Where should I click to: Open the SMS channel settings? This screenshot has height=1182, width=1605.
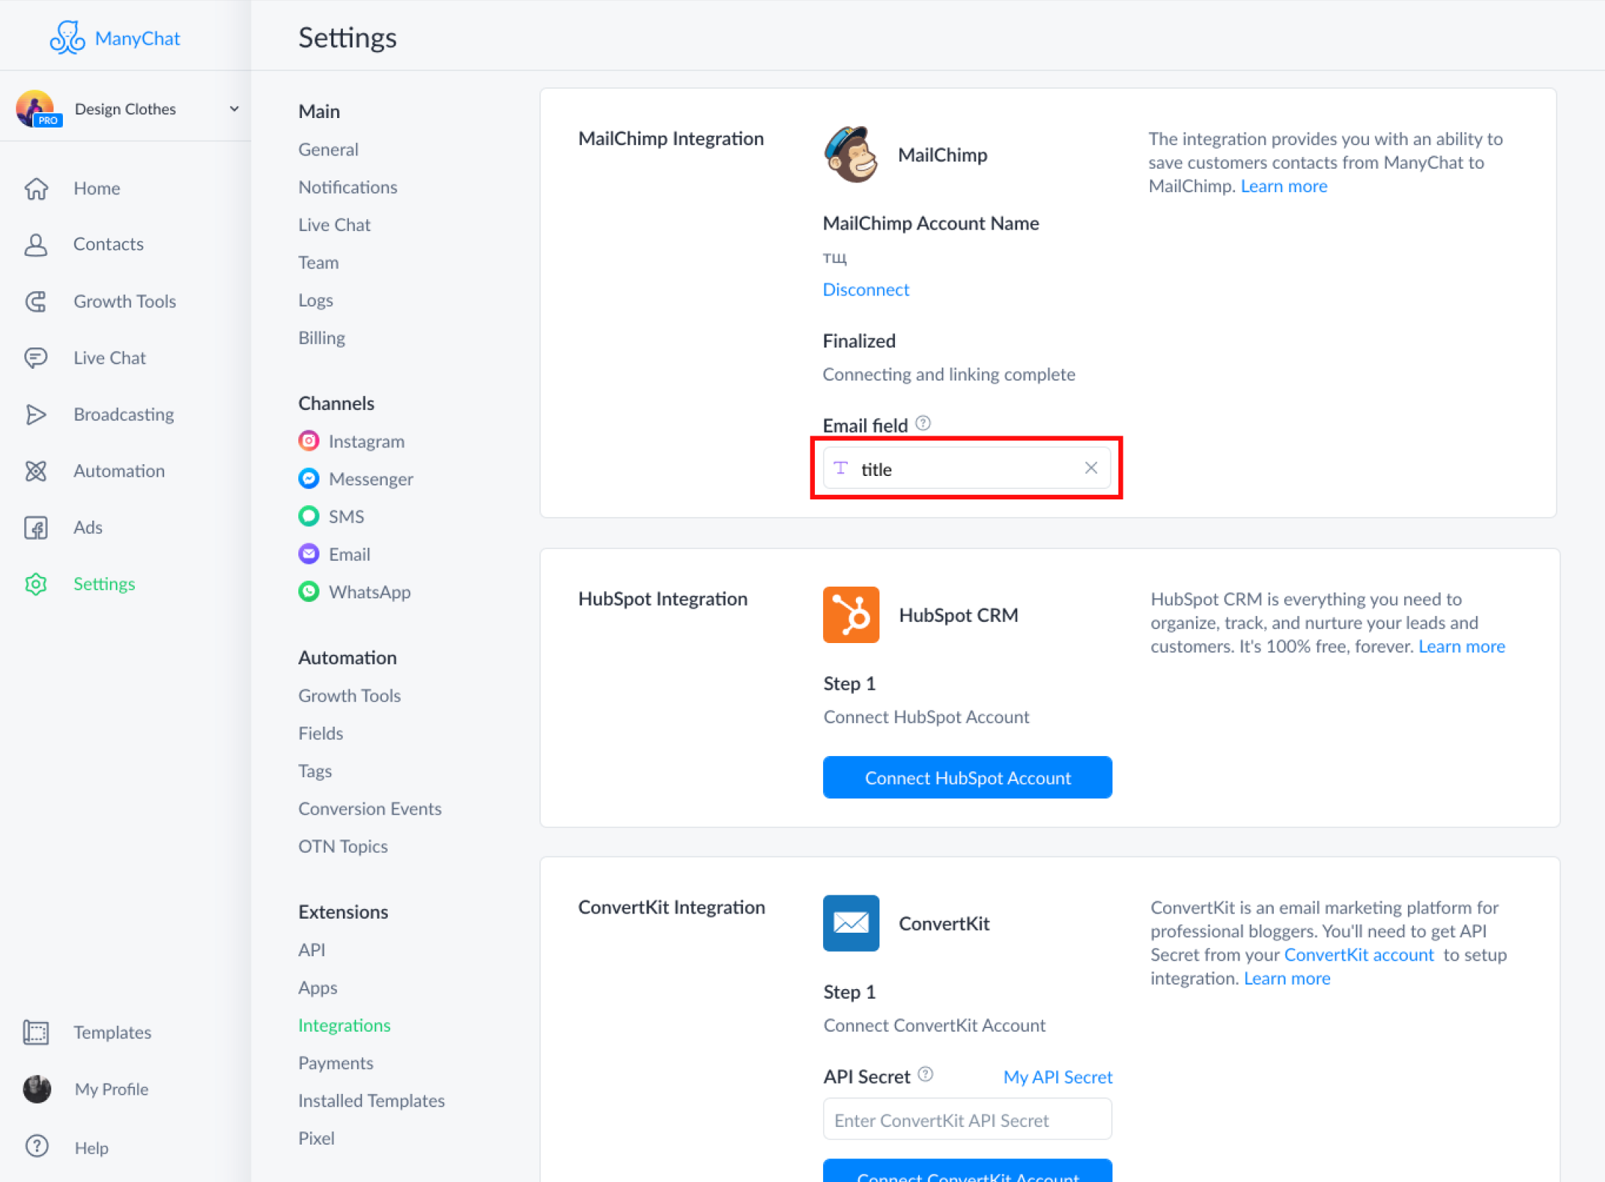[309, 516]
